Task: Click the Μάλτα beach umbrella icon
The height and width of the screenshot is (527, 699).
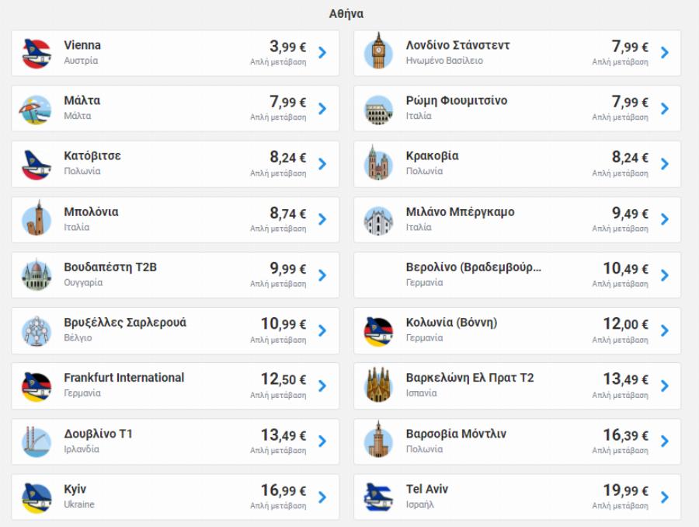Action: pyautogui.click(x=37, y=109)
